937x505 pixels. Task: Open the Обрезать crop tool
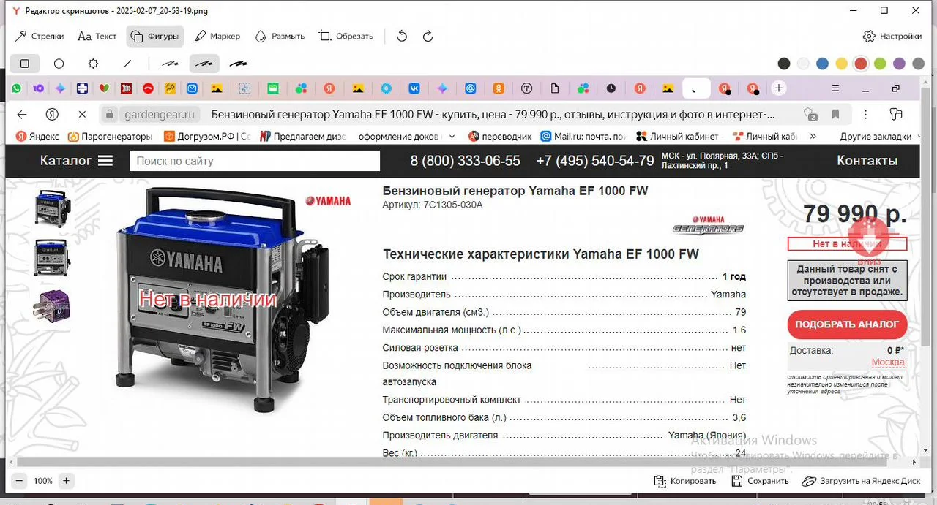(346, 36)
